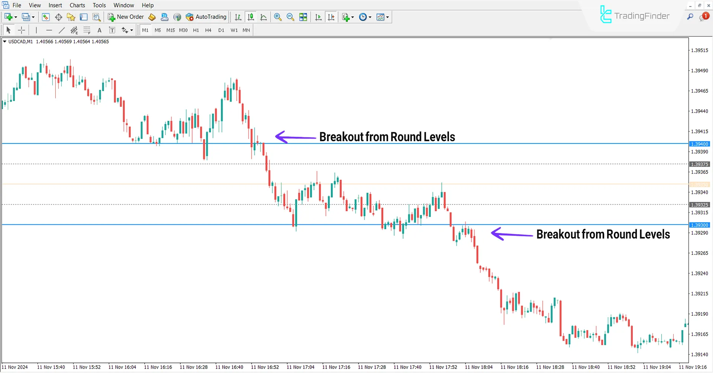This screenshot has height=373, width=713.
Task: Open the Charts menu
Action: tap(77, 5)
